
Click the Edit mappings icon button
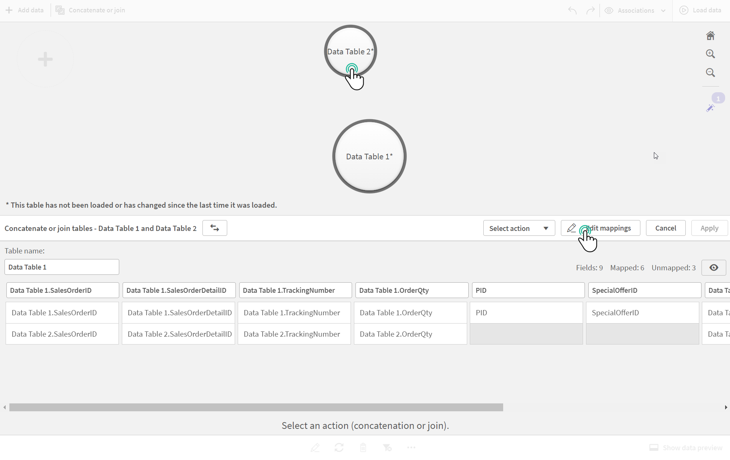click(572, 228)
